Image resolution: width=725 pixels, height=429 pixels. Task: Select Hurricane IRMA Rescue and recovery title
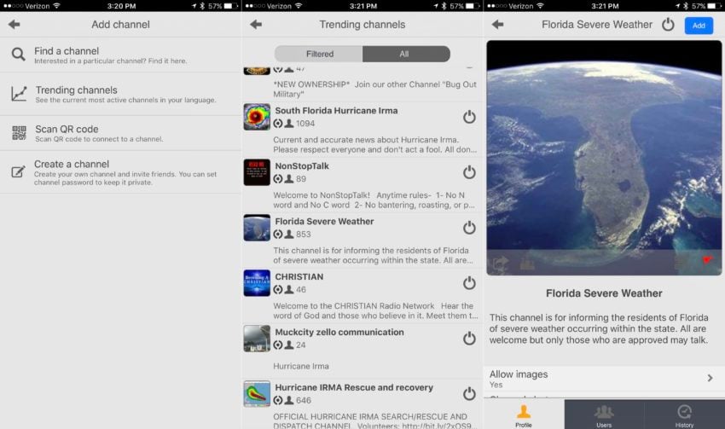pos(354,387)
